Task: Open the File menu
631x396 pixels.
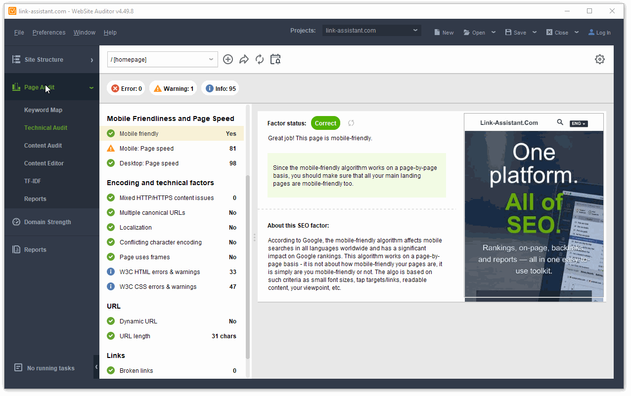Action: 19,33
